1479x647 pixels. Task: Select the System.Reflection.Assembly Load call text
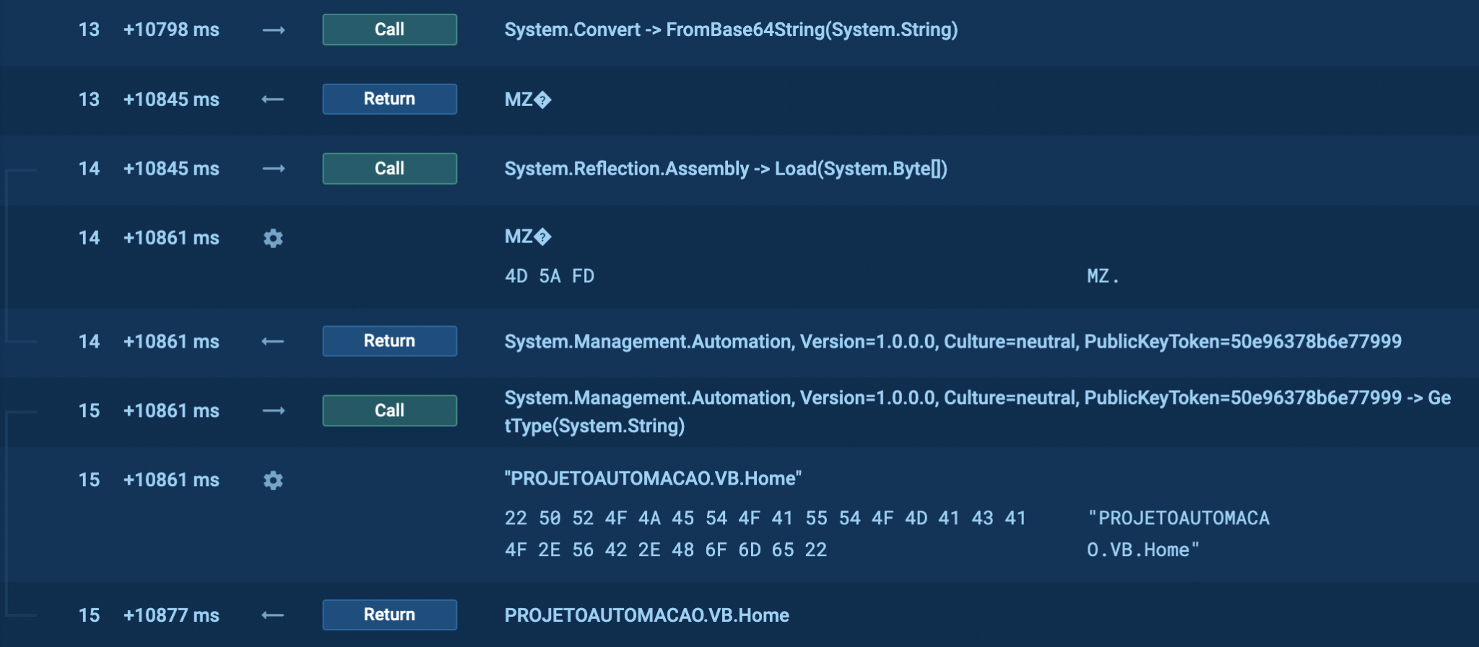[x=725, y=169]
